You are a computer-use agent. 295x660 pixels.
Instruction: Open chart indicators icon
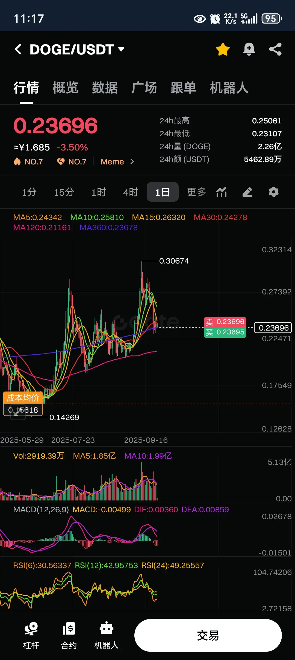pyautogui.click(x=222, y=192)
